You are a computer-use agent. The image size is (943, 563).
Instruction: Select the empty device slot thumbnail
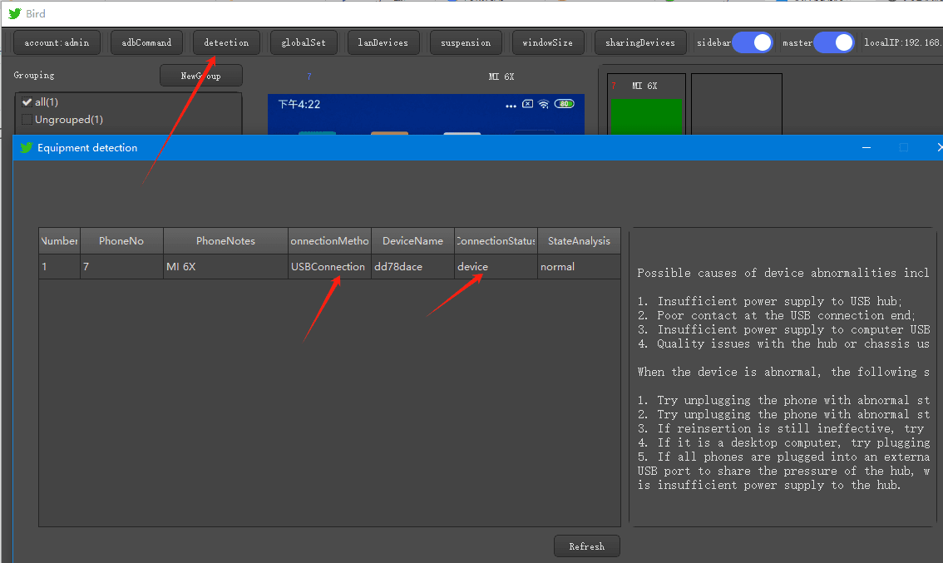[737, 104]
